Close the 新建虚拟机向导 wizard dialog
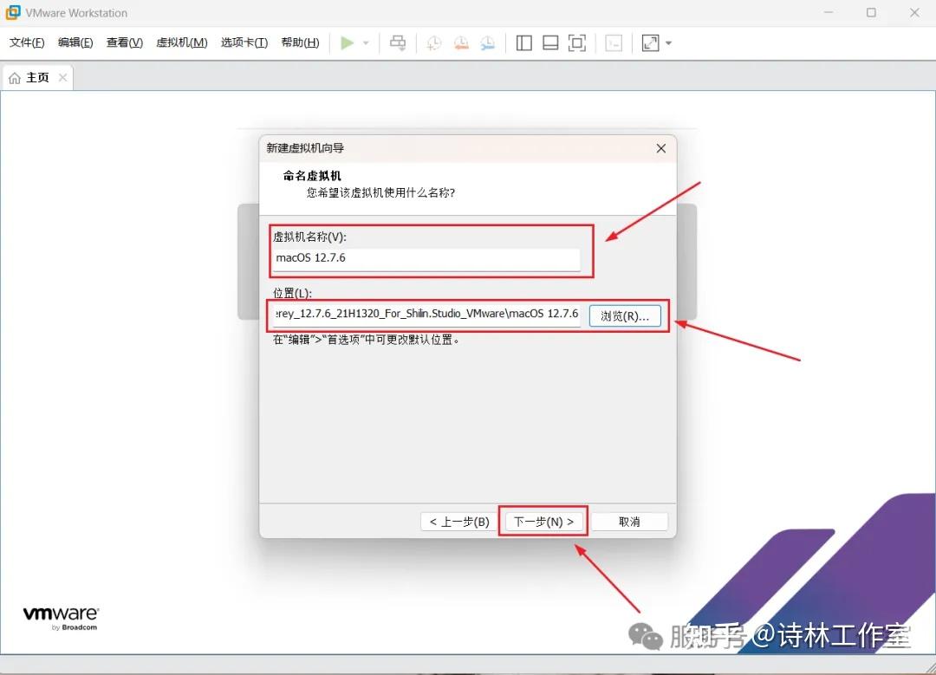936x675 pixels. [x=660, y=148]
